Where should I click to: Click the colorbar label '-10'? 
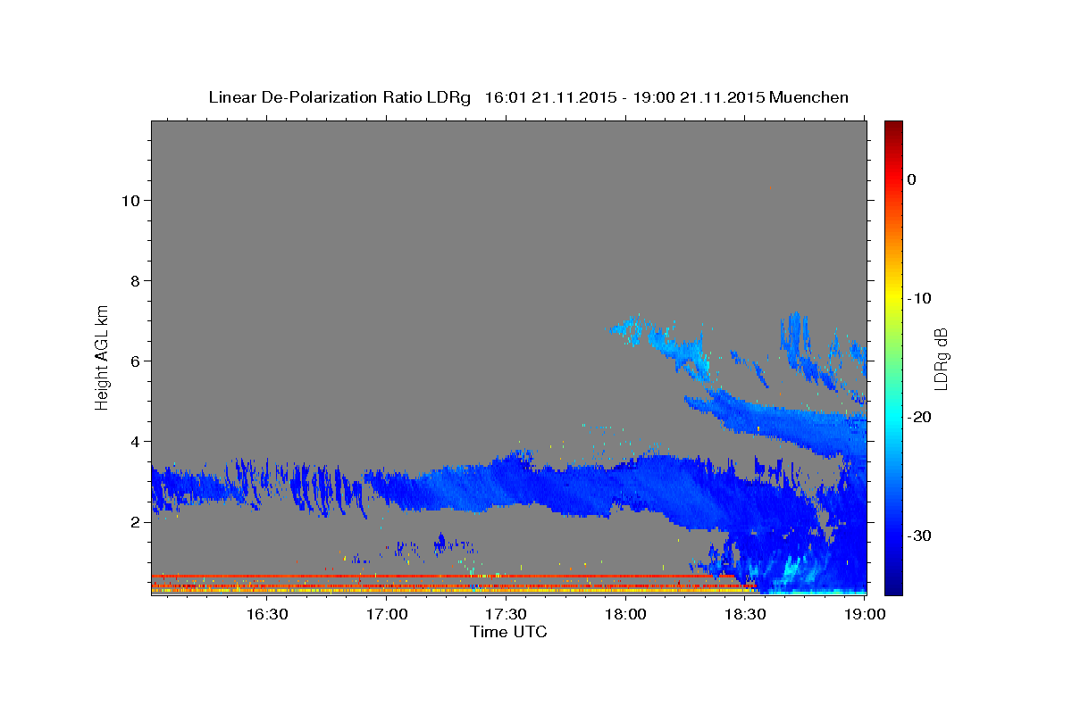(x=919, y=298)
